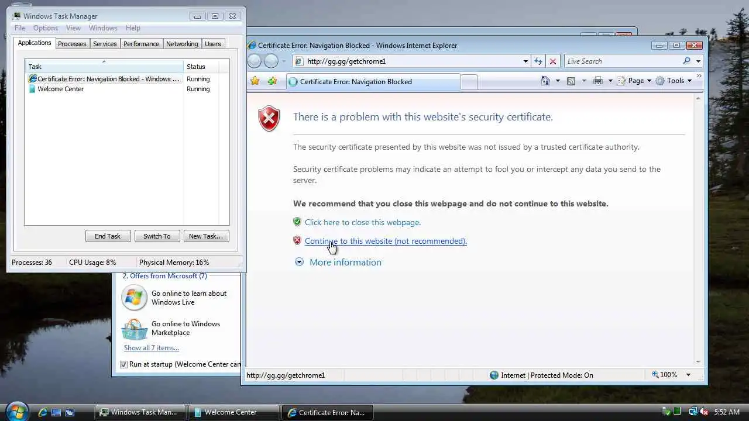Click the network connection tray icon
The height and width of the screenshot is (421, 749).
point(693,412)
